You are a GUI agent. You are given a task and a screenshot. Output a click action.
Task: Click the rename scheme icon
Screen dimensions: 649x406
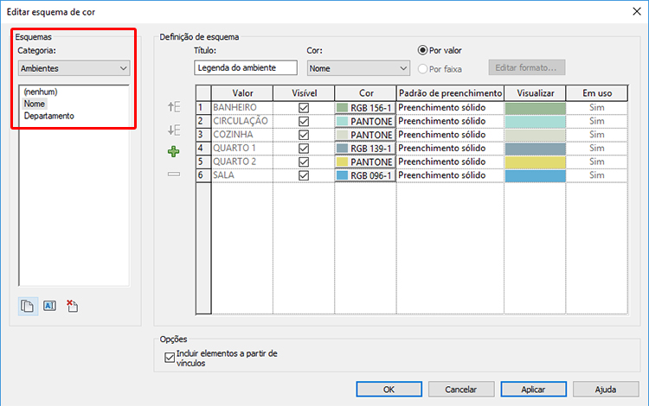coord(49,306)
